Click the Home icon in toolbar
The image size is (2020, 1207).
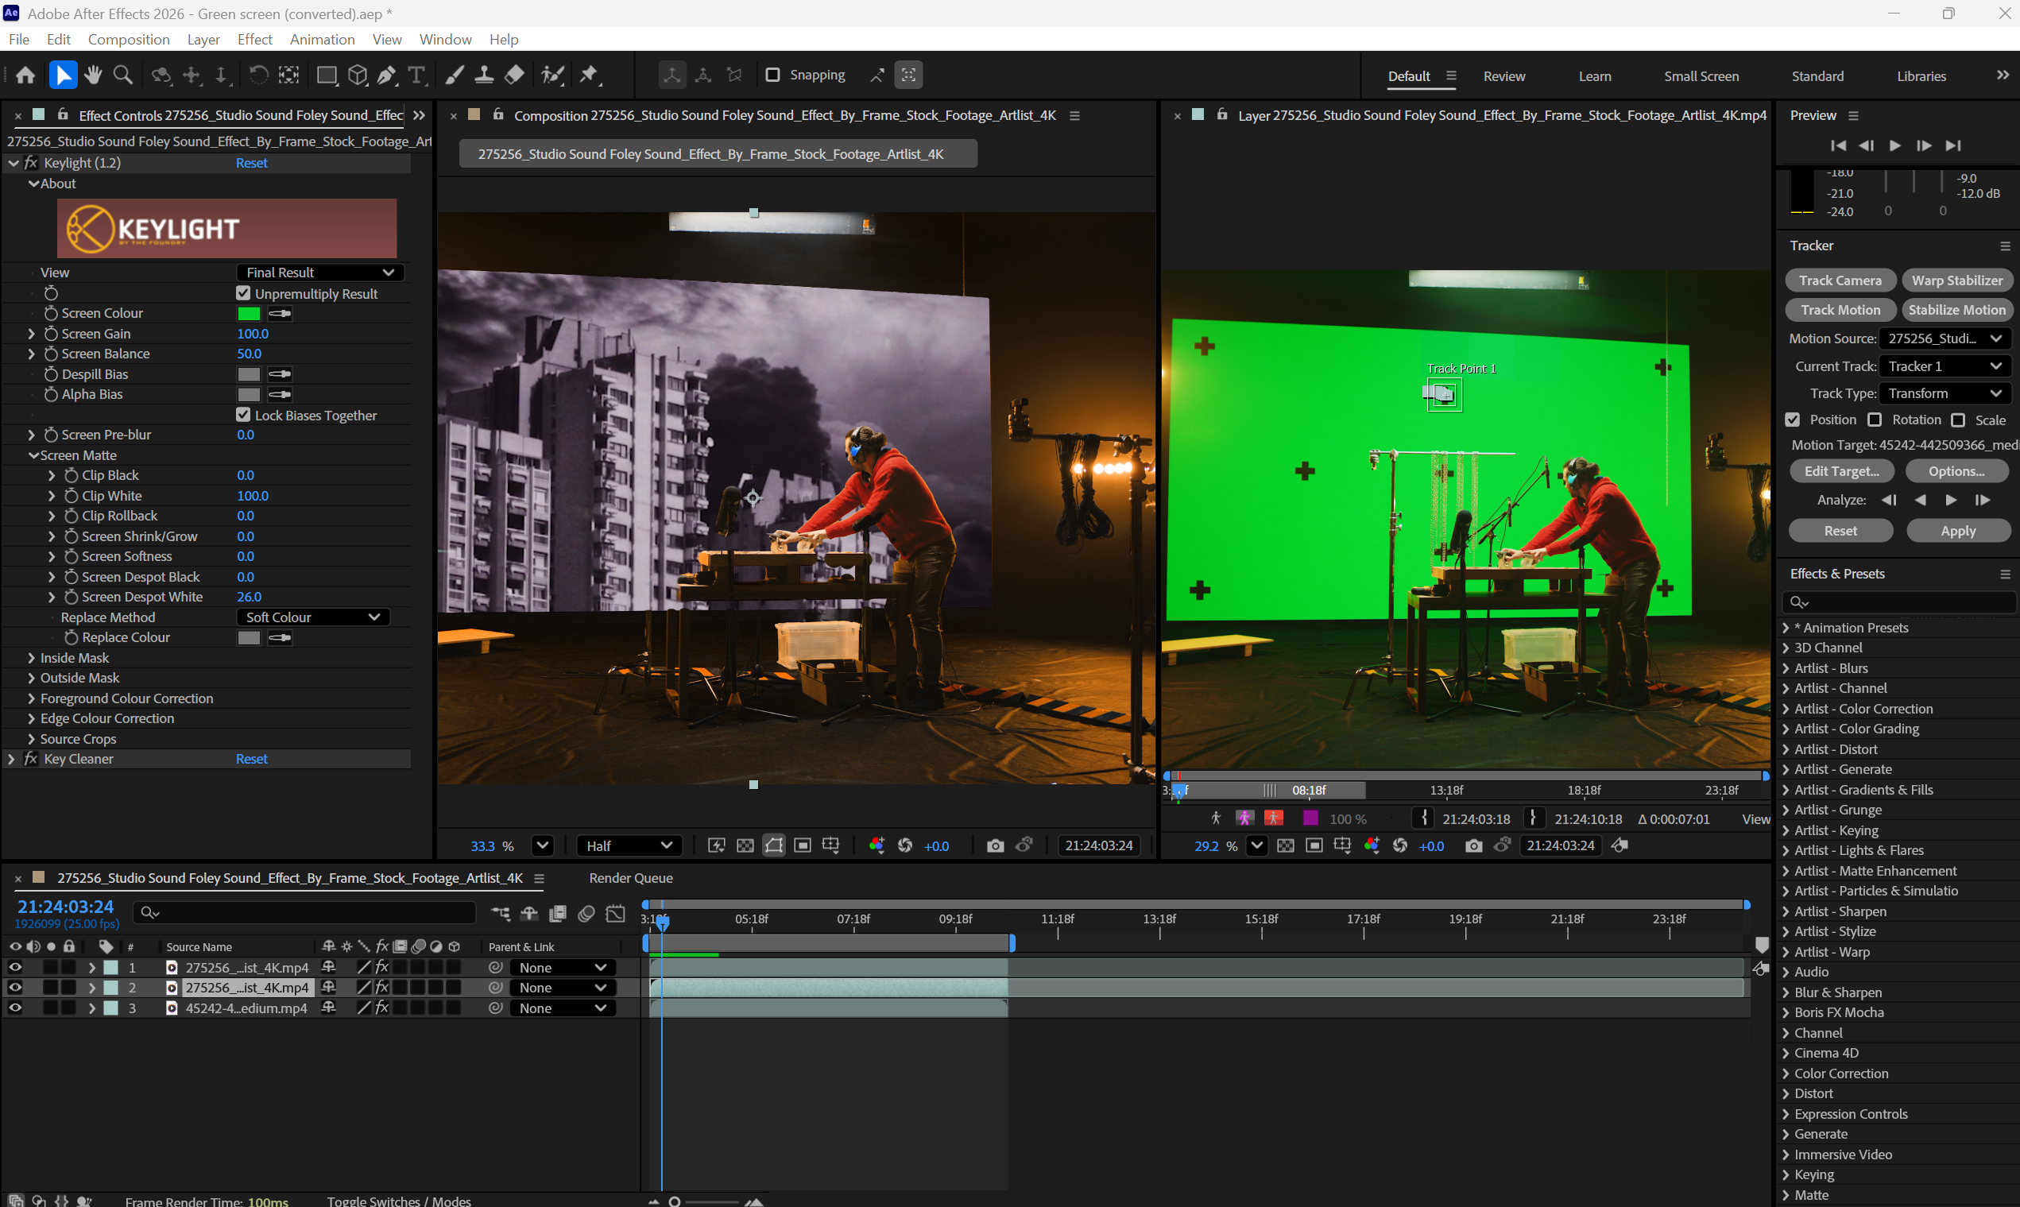pyautogui.click(x=25, y=75)
